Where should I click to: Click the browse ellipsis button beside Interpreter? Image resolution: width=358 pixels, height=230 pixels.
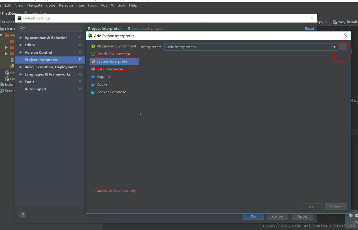pyautogui.click(x=343, y=47)
